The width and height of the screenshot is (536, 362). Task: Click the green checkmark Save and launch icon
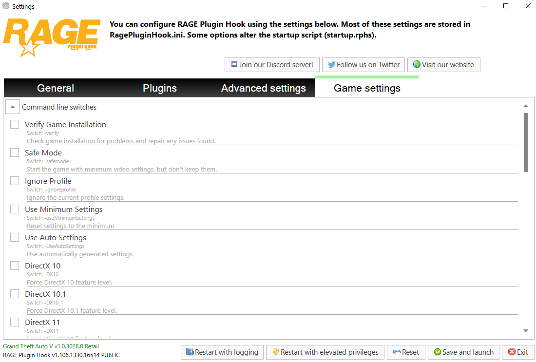(437, 352)
